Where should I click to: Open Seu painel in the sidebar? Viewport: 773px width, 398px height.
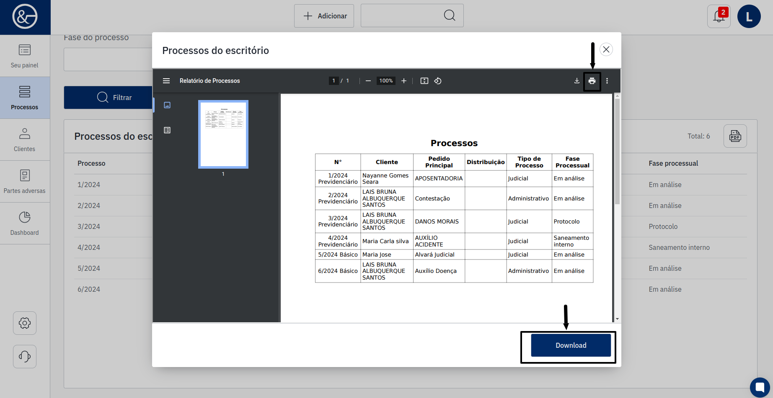25,56
